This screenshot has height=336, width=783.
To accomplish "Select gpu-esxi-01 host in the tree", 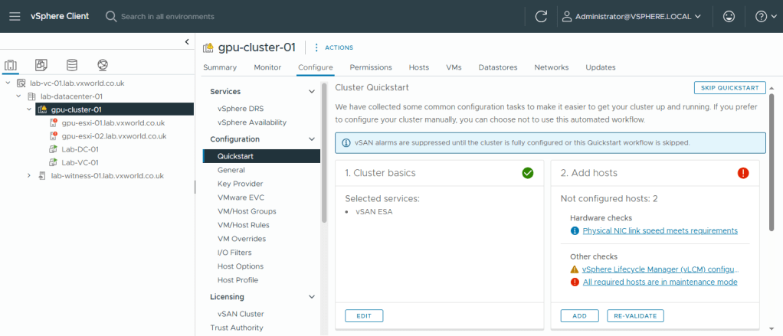I will tap(113, 122).
